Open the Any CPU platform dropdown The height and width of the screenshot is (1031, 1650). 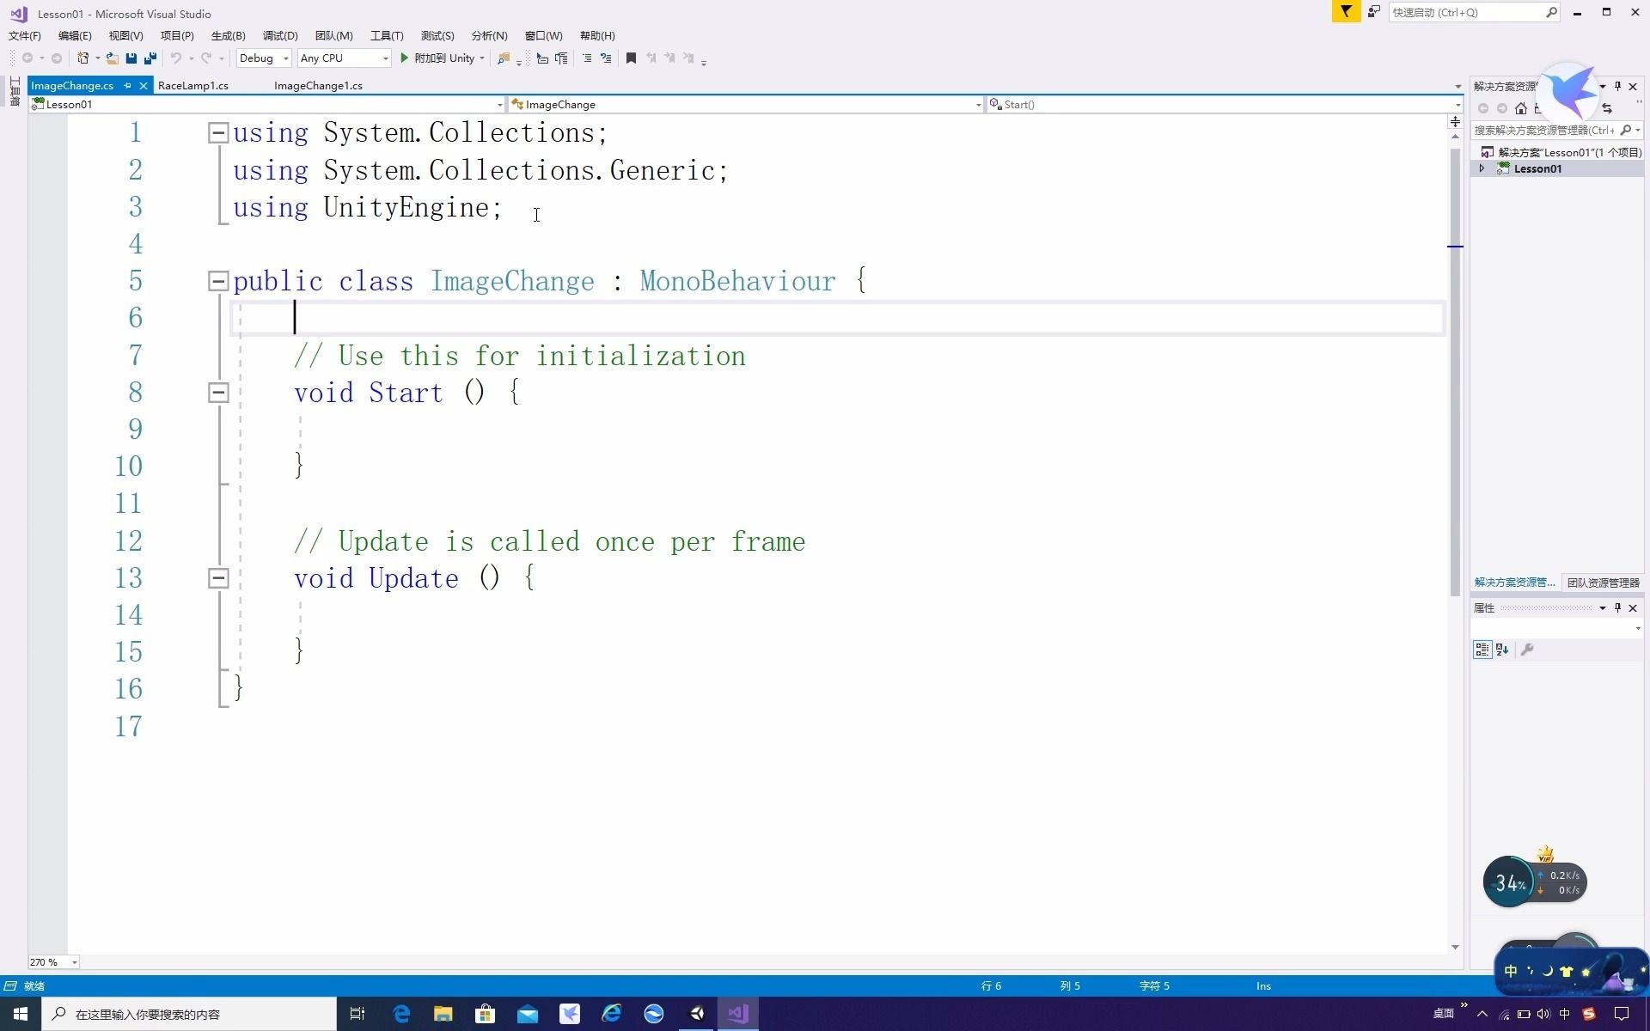pyautogui.click(x=344, y=58)
